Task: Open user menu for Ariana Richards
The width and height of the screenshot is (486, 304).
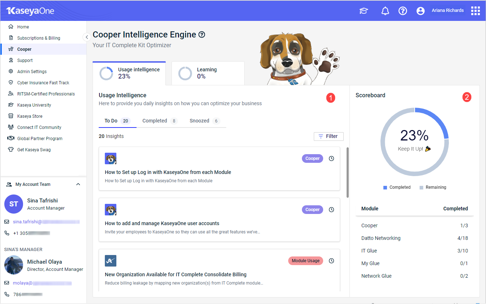Action: 447,10
